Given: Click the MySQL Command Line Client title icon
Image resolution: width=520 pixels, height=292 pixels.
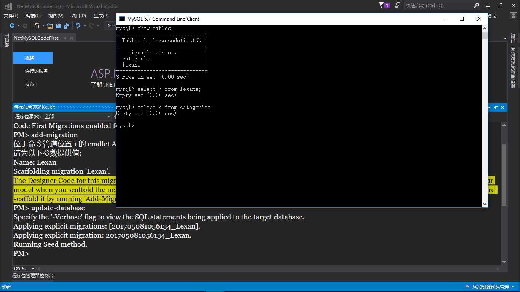Looking at the screenshot, I should click(x=122, y=19).
